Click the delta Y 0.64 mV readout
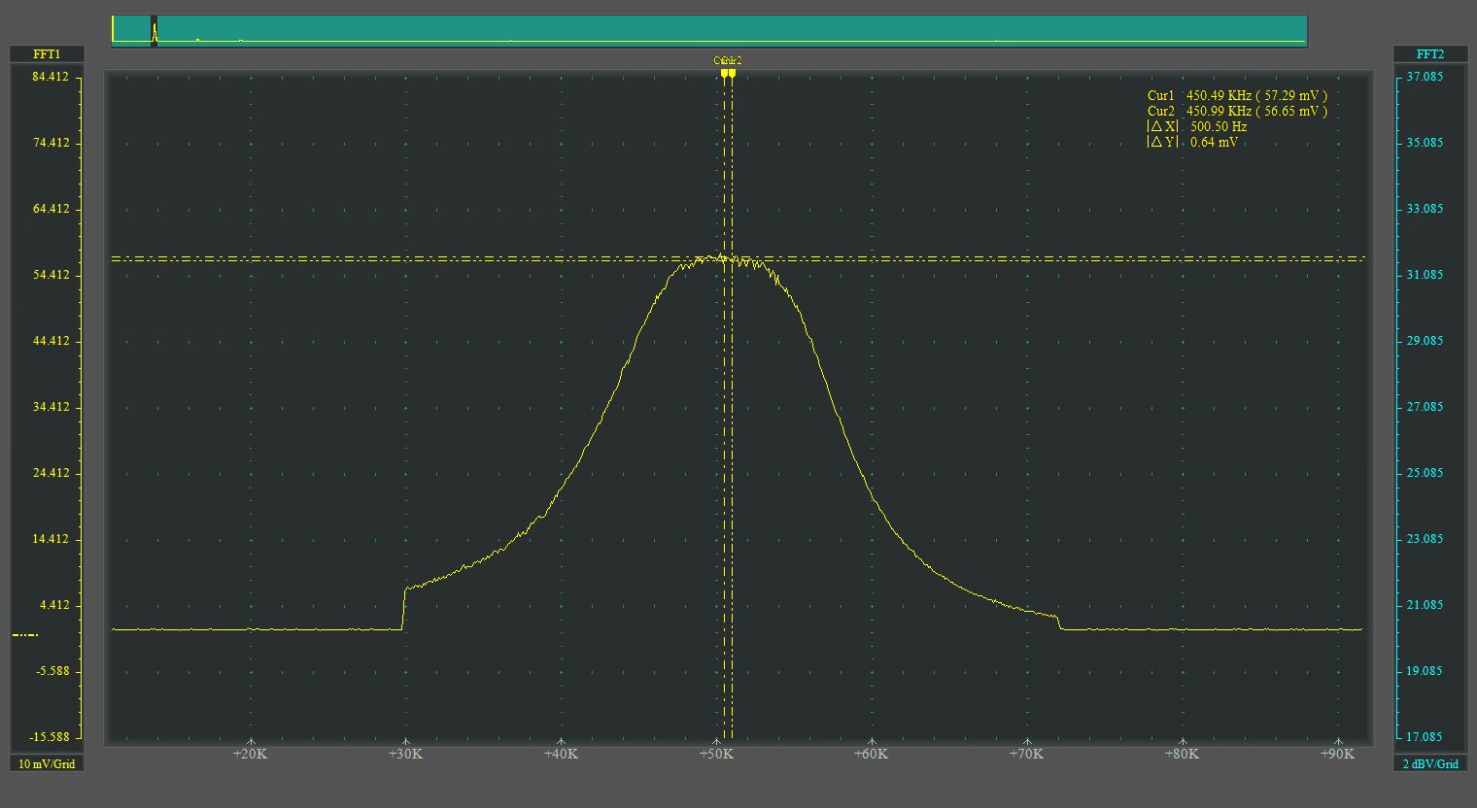The width and height of the screenshot is (1477, 808). click(x=1193, y=142)
